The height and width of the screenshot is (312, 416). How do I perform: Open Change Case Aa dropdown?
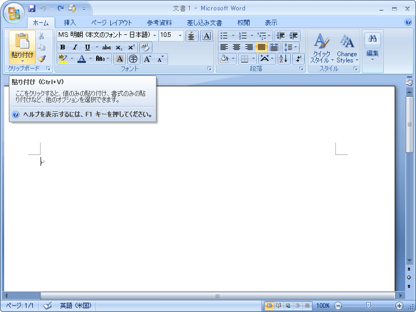(102, 59)
